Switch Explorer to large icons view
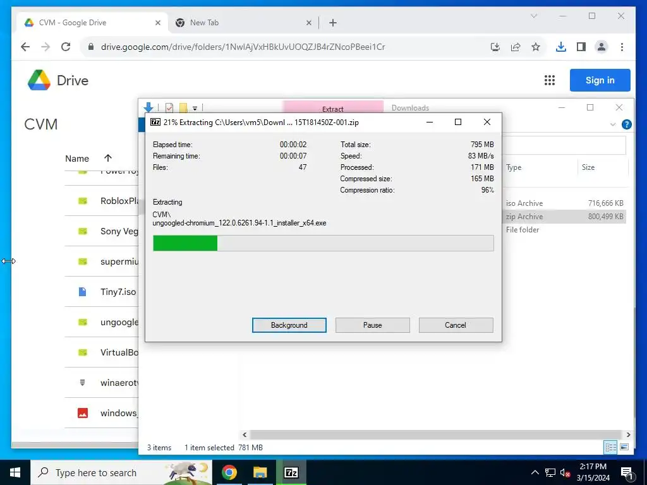Screen dimensions: 647x485 pos(624,447)
